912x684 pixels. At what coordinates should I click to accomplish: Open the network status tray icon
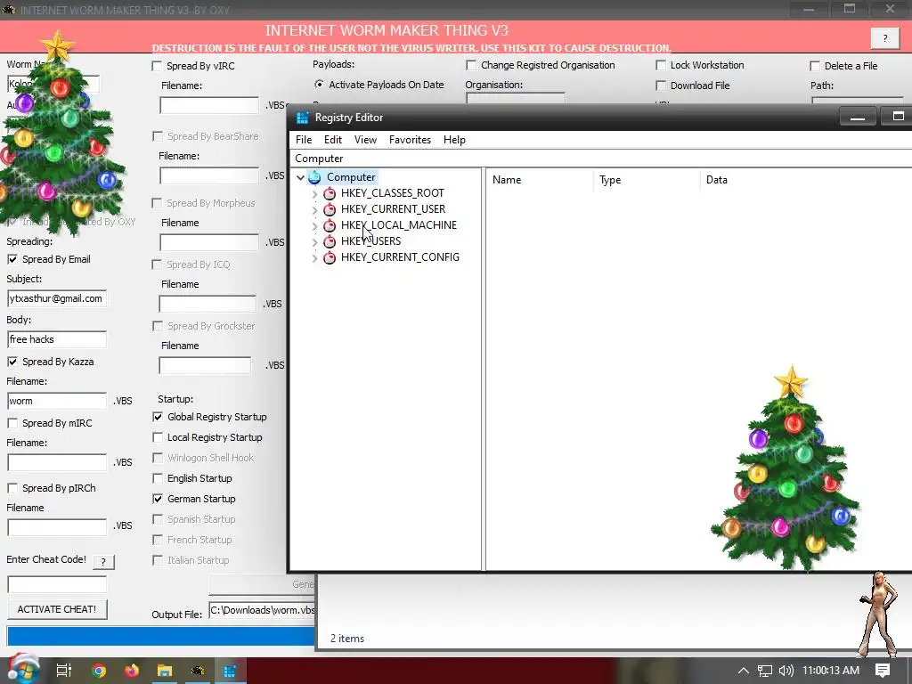(764, 671)
